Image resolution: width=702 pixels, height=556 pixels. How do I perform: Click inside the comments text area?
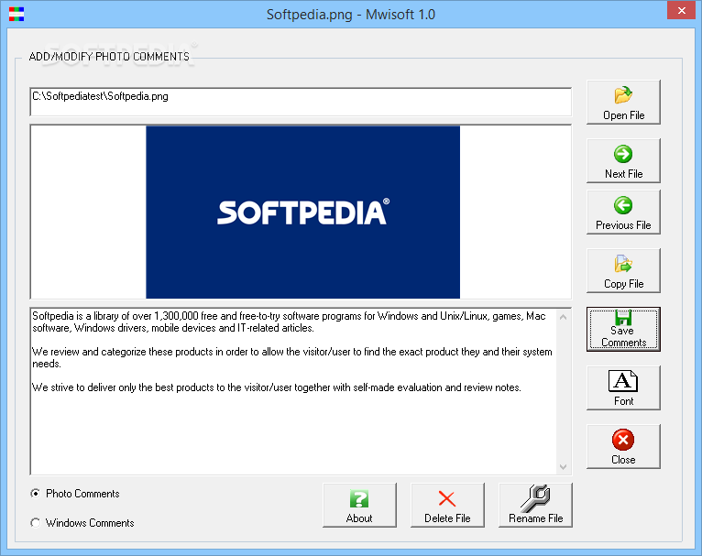click(x=293, y=391)
